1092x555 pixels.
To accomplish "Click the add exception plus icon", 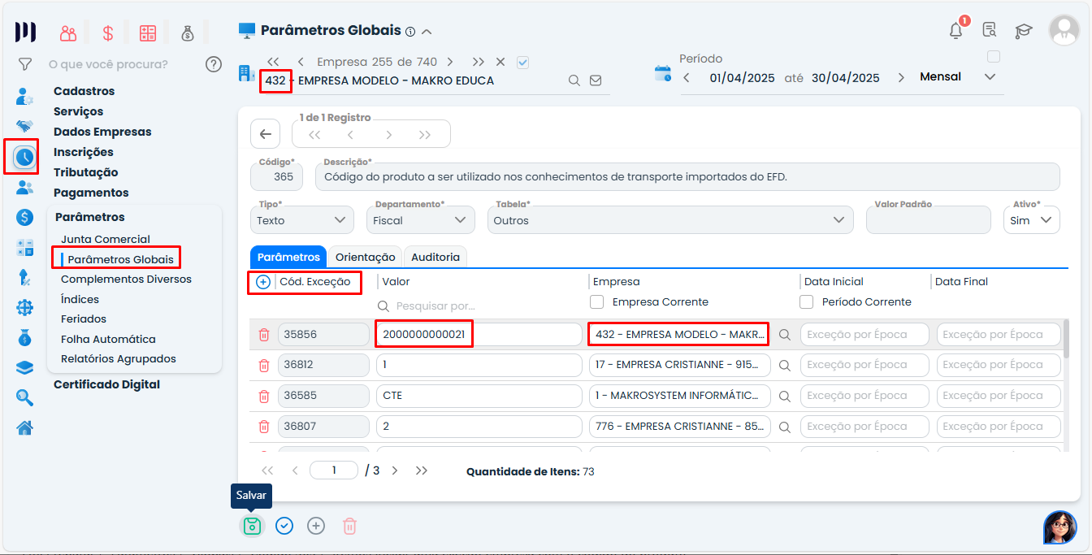I will [x=262, y=282].
